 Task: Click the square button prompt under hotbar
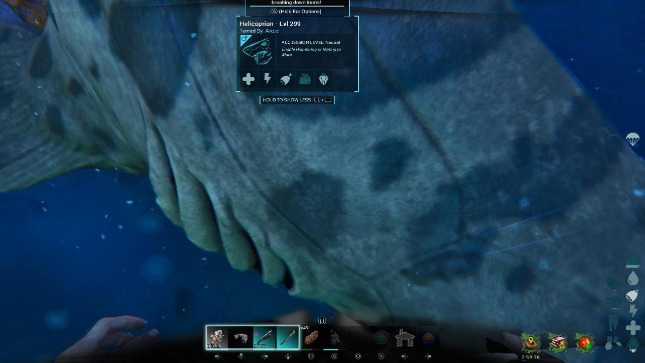[311, 356]
